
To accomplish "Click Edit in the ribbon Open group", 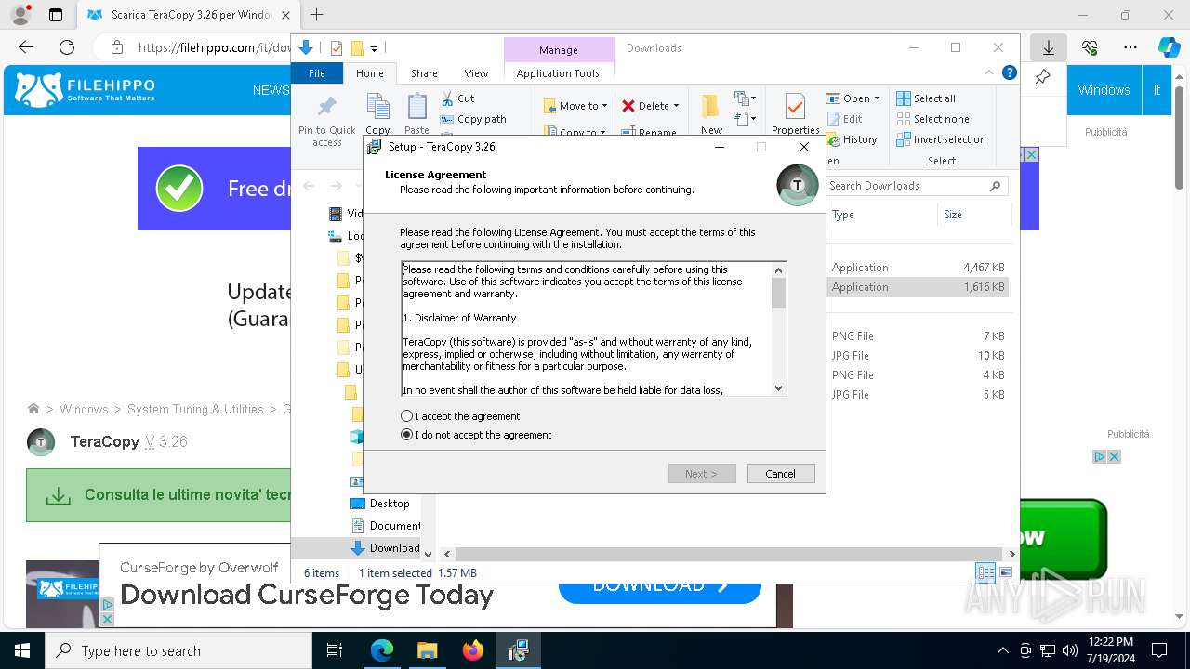I will click(844, 119).
